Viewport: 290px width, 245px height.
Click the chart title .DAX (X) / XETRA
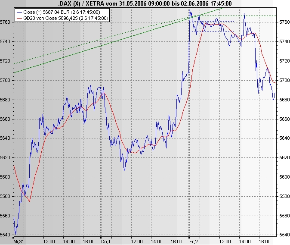click(145, 3)
